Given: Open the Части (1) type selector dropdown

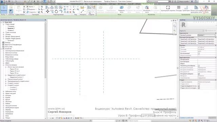Looking at the screenshot, I should [x=192, y=31].
